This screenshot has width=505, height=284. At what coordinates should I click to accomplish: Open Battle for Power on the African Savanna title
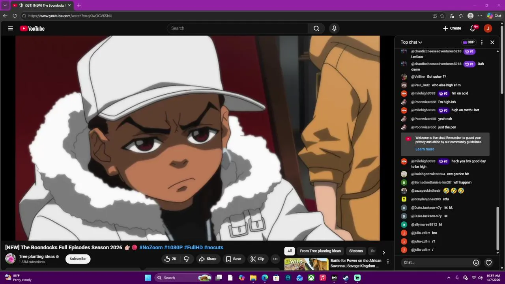coord(356,263)
